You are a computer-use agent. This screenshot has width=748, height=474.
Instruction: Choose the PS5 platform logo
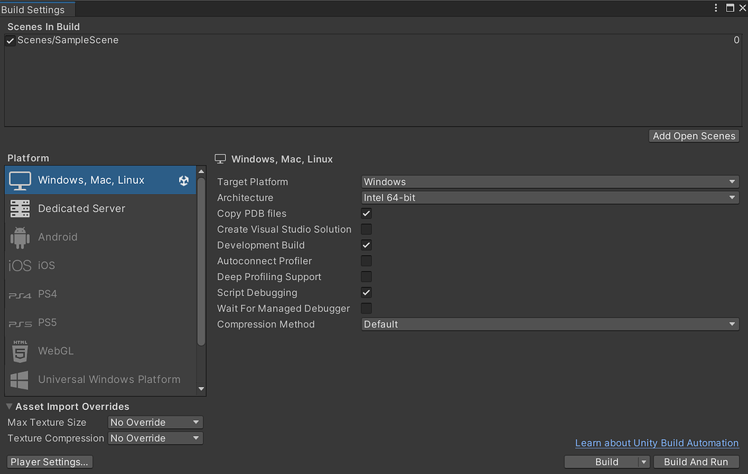click(20, 323)
